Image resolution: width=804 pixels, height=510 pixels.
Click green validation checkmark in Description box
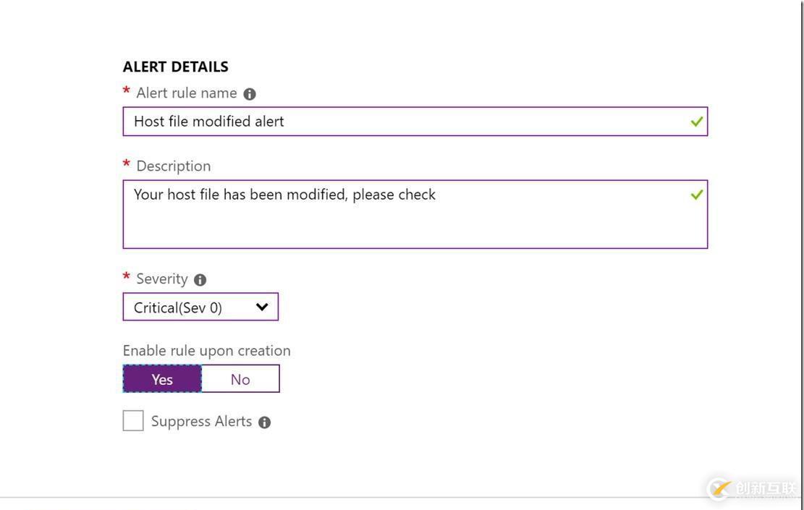(x=696, y=195)
